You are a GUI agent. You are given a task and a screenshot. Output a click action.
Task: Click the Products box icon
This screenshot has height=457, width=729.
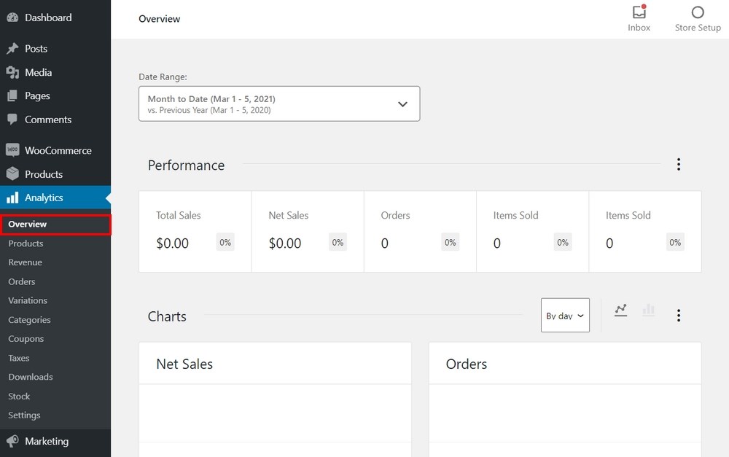click(x=12, y=174)
